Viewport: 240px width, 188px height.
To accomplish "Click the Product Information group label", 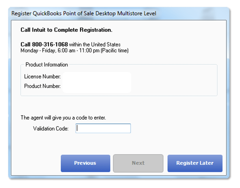I will click(47, 65).
